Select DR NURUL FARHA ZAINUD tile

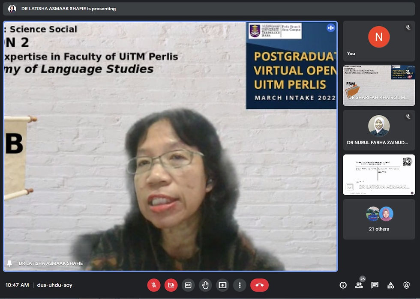(379, 130)
